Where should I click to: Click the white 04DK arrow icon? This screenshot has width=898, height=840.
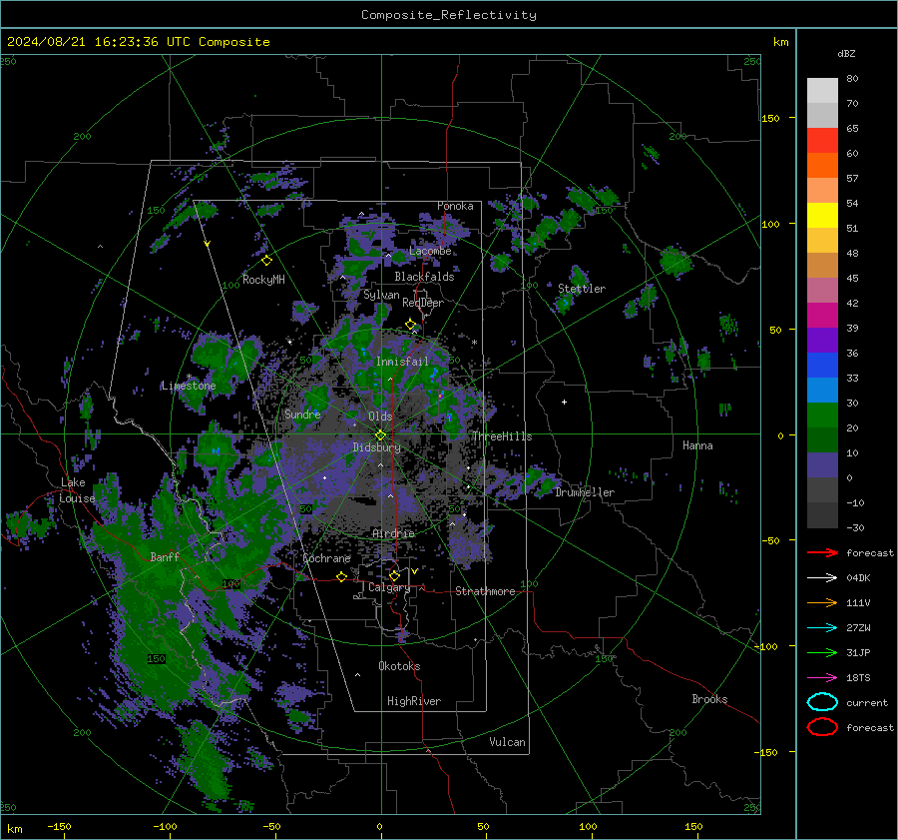pyautogui.click(x=822, y=578)
